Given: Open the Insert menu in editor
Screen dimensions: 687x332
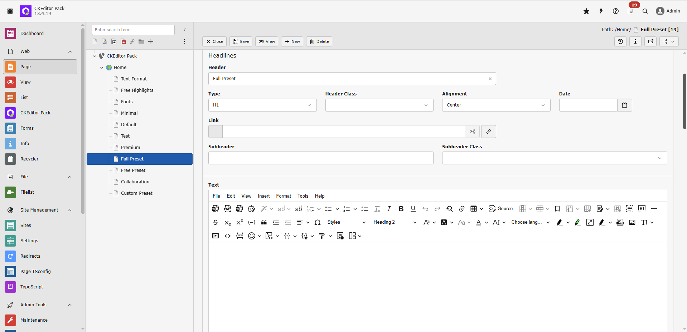Looking at the screenshot, I should [263, 196].
